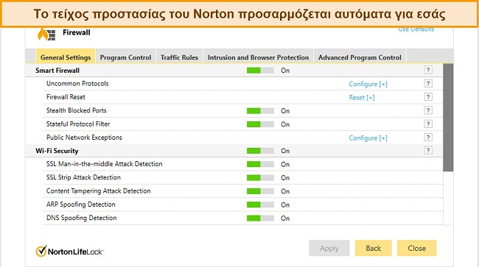Click the Uncommon Protocols label
The width and height of the screenshot is (479, 267).
coord(77,84)
